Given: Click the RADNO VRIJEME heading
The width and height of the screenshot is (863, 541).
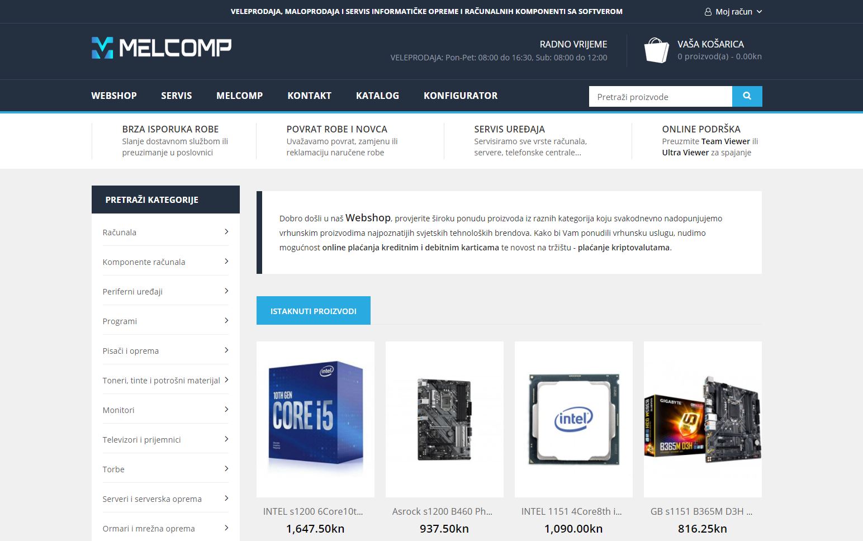Looking at the screenshot, I should 573,44.
